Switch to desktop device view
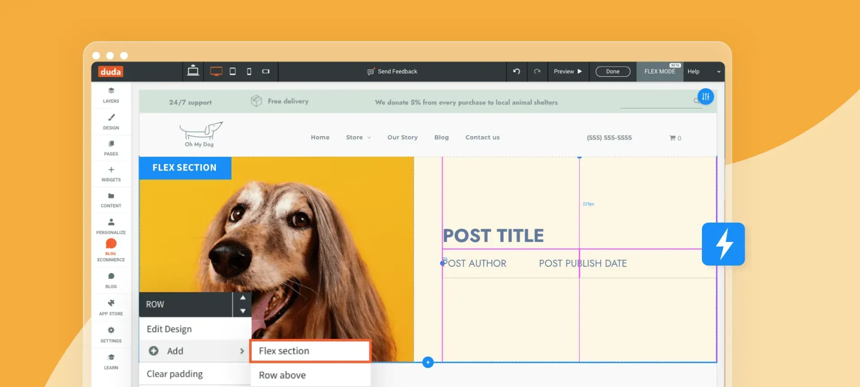Screen dimensions: 860x387 (x=216, y=71)
